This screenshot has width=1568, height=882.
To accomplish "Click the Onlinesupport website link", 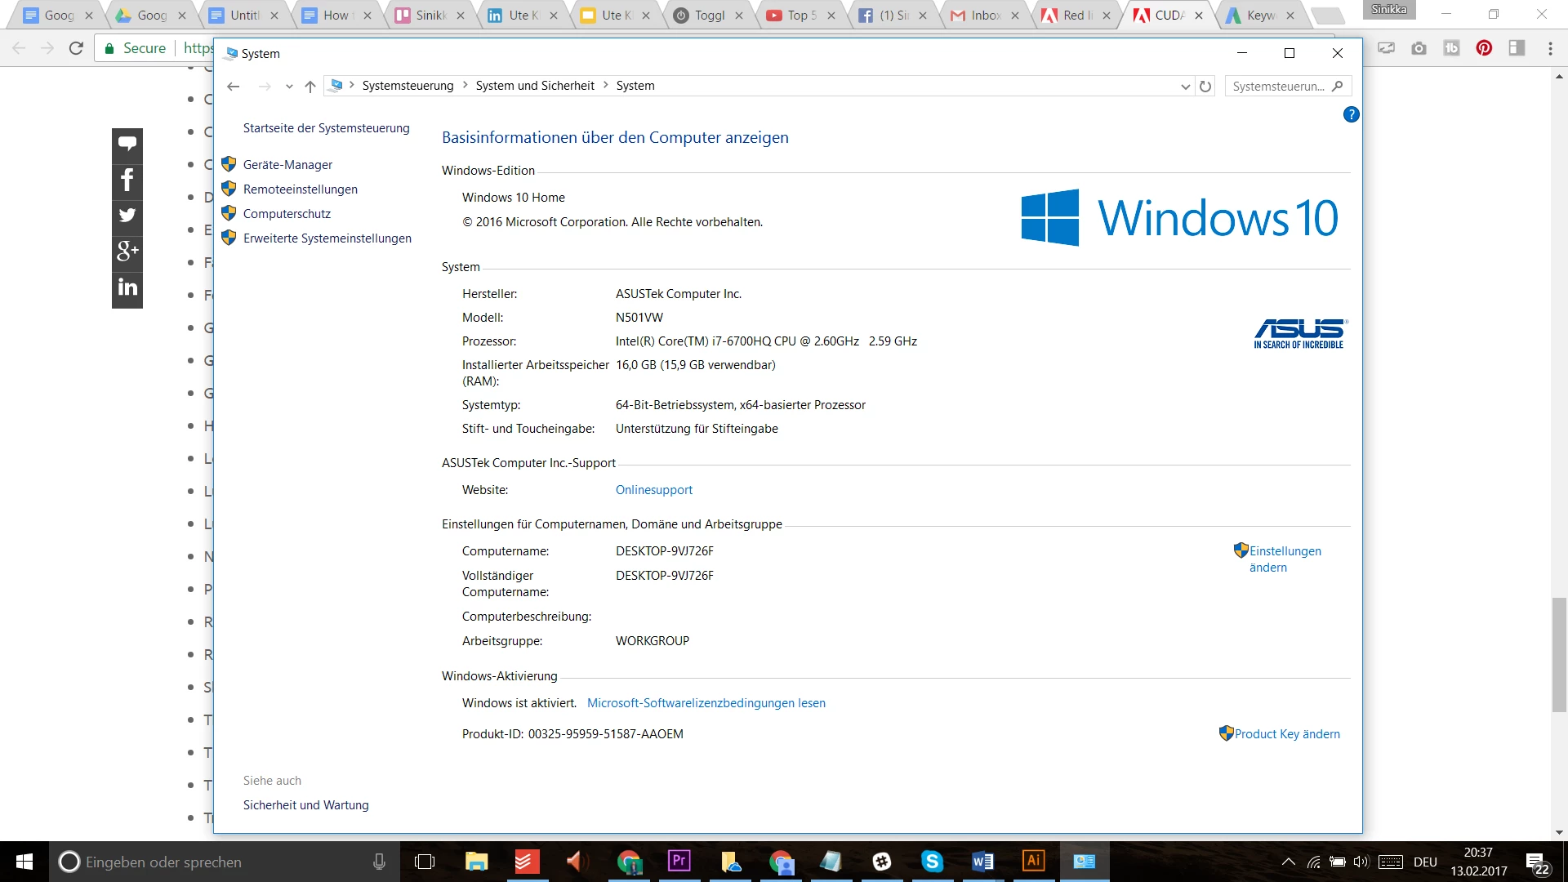I will pos(653,490).
